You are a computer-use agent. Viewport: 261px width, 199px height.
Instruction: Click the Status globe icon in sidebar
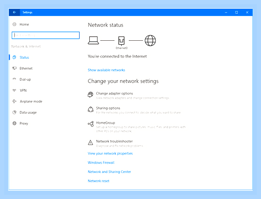point(14,57)
